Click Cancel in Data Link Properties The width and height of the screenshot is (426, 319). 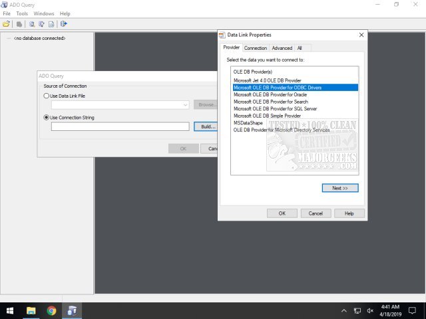click(x=316, y=213)
